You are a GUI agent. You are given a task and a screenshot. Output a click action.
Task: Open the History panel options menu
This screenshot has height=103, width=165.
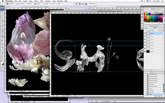163,73
